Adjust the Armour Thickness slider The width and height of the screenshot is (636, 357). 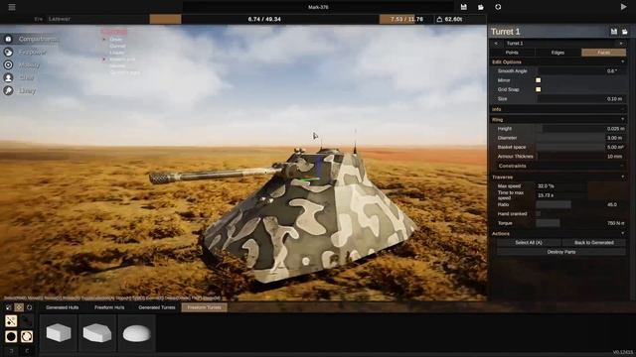tap(581, 157)
